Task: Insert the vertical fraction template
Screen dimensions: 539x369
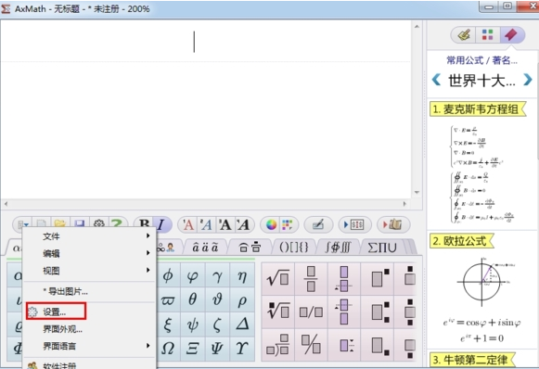Action: (311, 279)
